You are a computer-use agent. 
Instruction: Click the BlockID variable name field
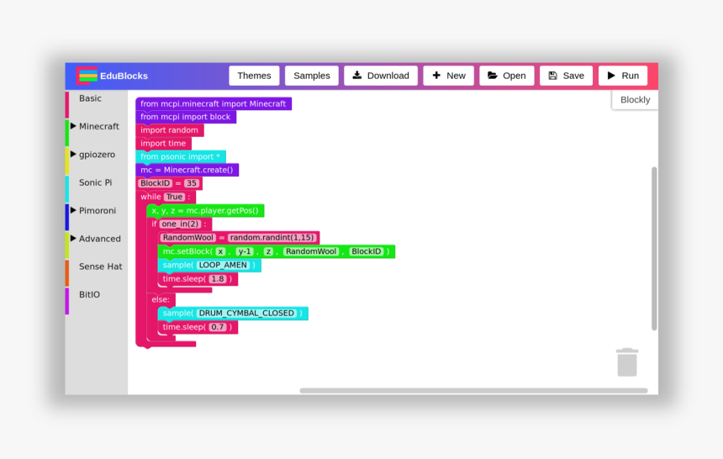tap(156, 183)
